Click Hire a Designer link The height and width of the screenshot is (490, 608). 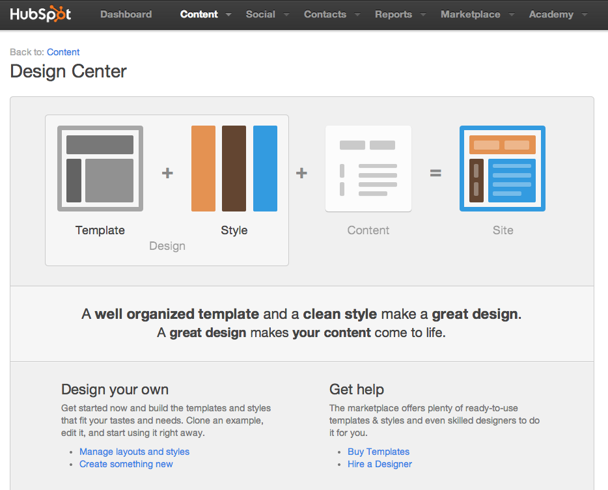click(x=380, y=464)
